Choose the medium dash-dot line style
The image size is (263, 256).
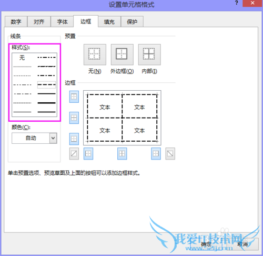click(47, 76)
